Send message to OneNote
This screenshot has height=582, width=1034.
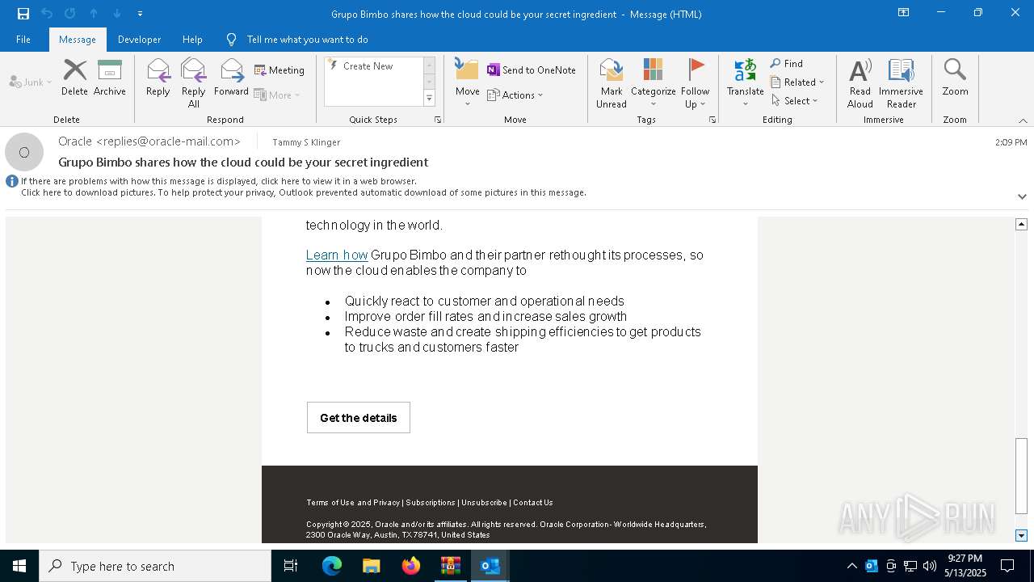[x=532, y=70]
